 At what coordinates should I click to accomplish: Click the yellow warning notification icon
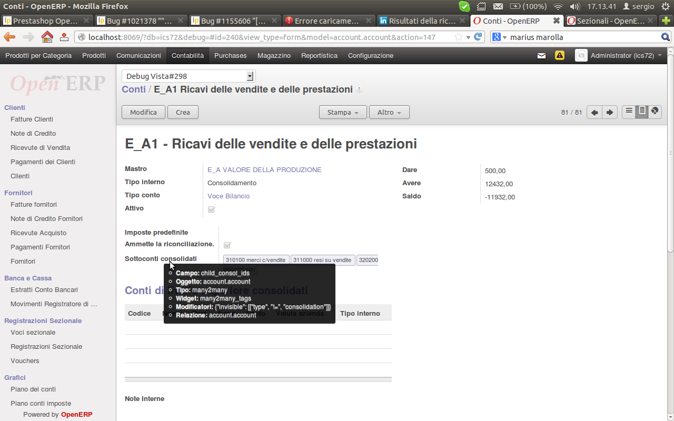tap(560, 55)
